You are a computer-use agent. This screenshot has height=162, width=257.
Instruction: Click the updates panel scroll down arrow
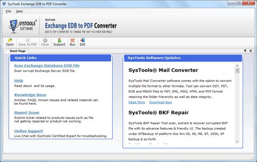coord(237,142)
